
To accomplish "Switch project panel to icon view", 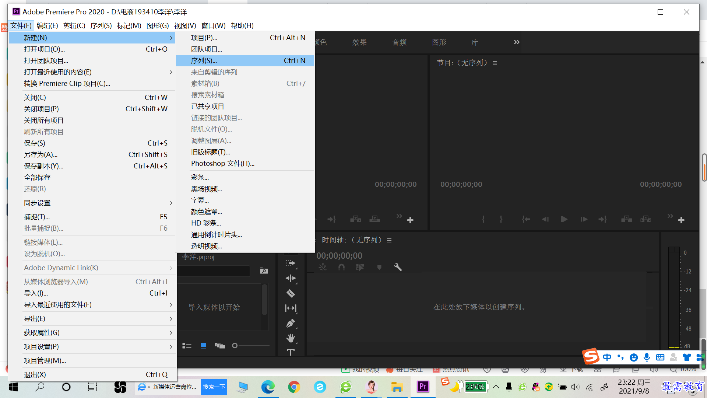I will click(x=203, y=346).
